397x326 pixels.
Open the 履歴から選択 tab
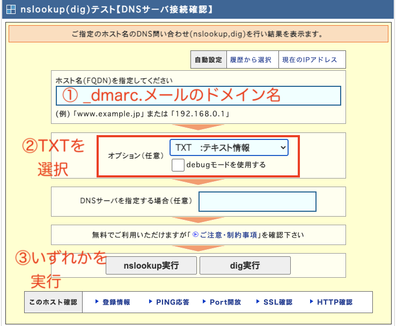(x=251, y=60)
